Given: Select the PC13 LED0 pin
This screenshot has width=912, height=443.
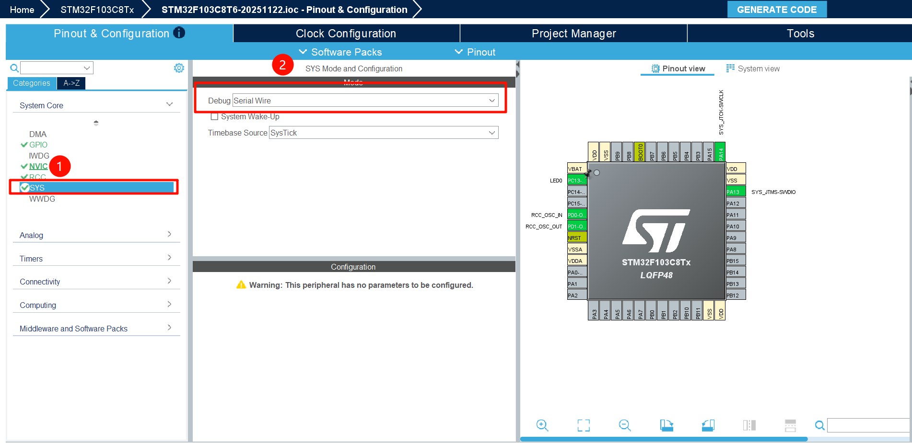Looking at the screenshot, I should tap(577, 180).
